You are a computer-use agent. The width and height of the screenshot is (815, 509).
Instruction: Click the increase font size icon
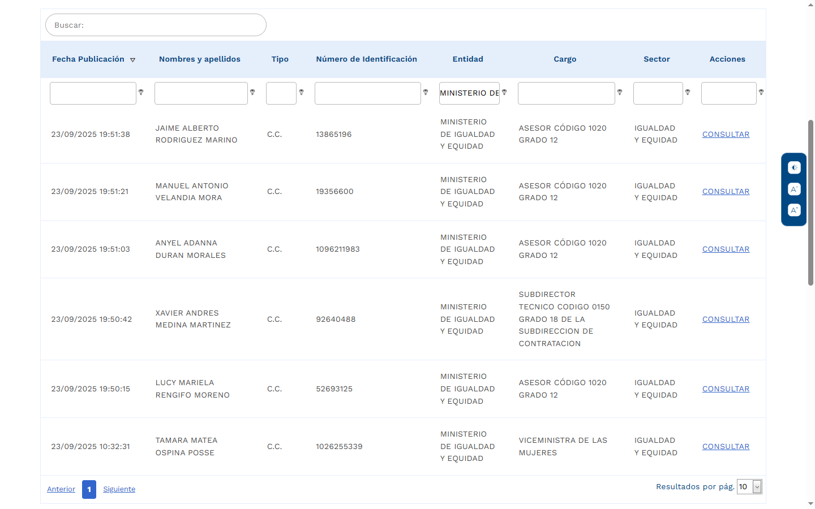794,210
